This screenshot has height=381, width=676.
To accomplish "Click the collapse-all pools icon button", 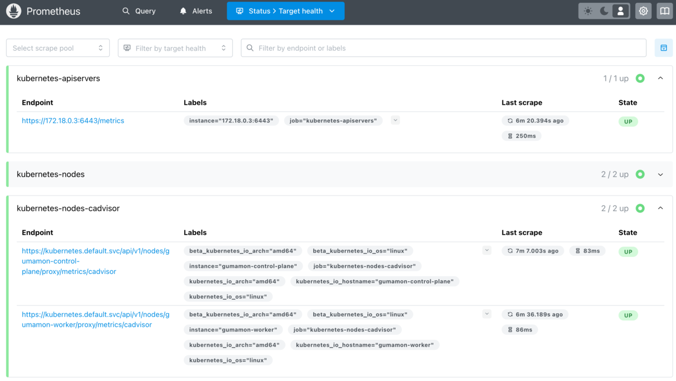I will [x=664, y=48].
